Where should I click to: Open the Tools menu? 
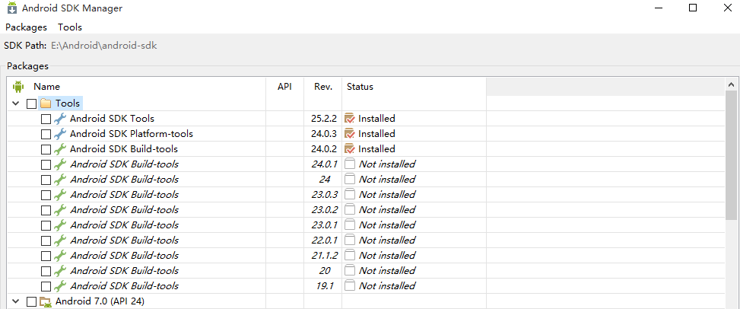70,27
